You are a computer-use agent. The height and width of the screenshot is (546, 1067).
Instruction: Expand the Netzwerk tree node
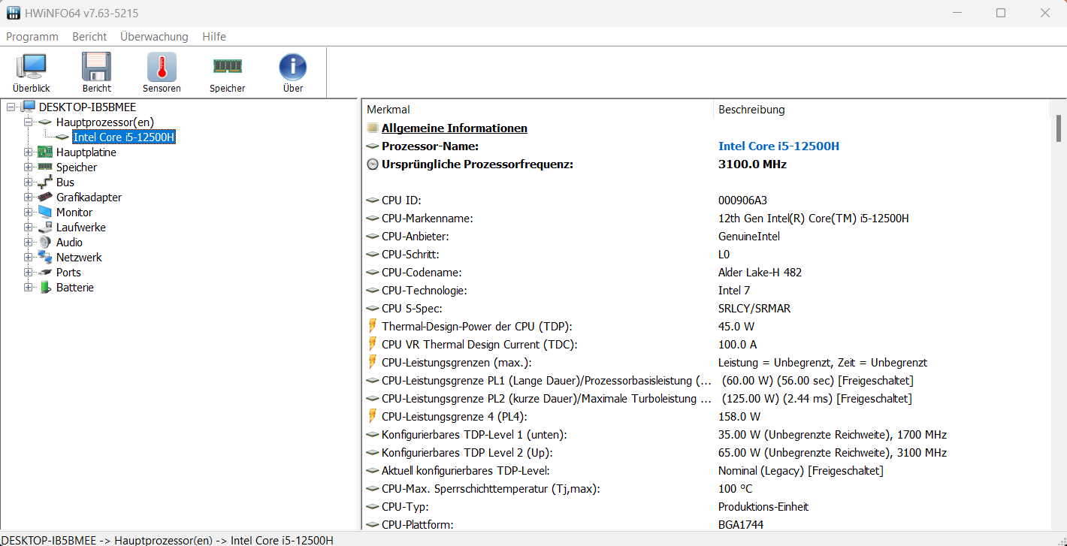[x=29, y=258]
